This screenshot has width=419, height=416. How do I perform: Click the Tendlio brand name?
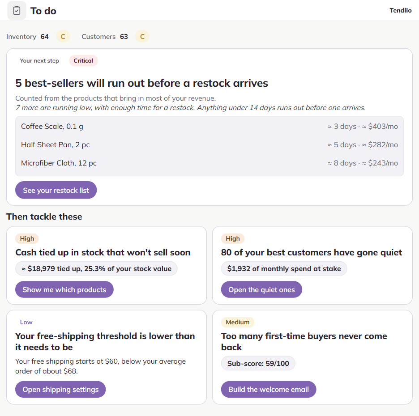click(x=400, y=10)
